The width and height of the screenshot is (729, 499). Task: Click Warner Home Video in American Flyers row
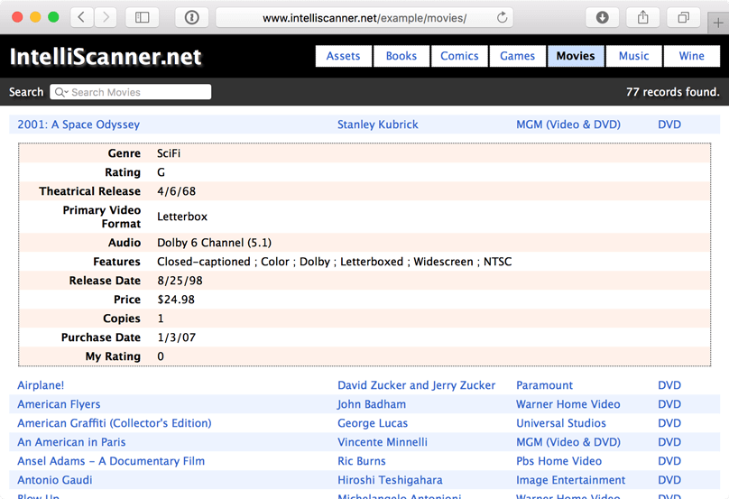pyautogui.click(x=568, y=404)
